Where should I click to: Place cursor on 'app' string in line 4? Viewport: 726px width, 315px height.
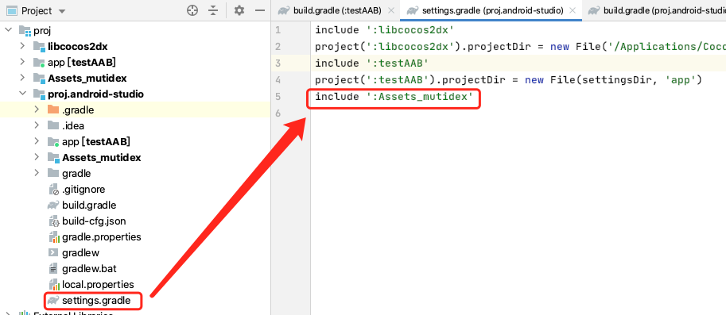pos(681,80)
